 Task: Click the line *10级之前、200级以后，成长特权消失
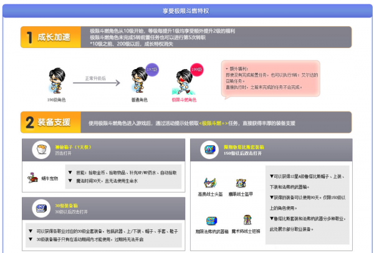132,44
